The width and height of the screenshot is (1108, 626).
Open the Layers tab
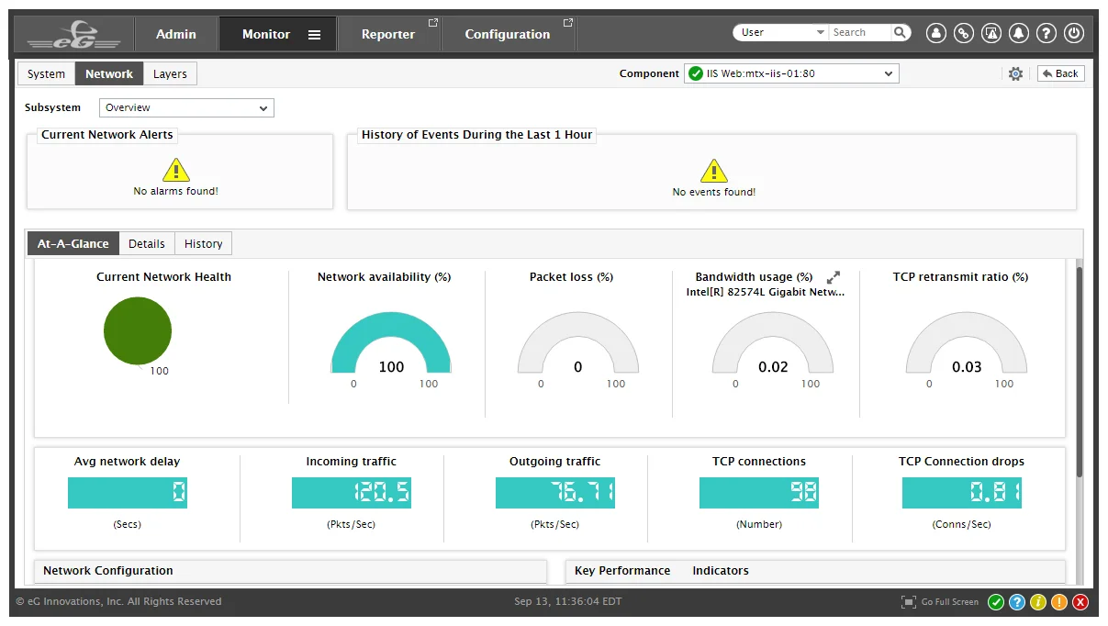coord(170,74)
